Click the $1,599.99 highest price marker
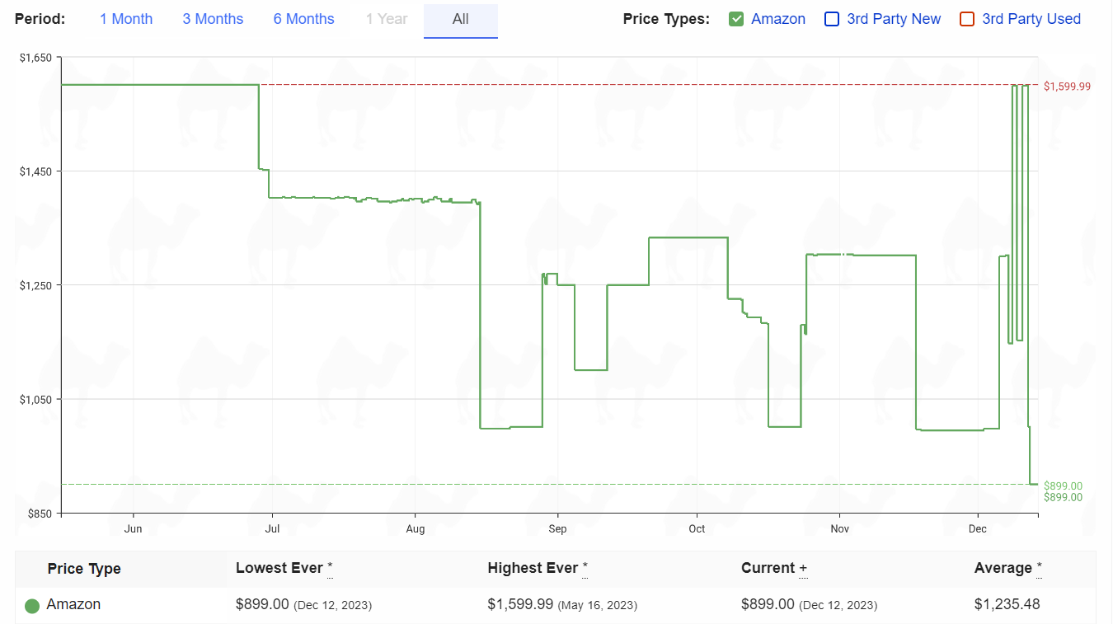Viewport: 1113px width, 624px height. point(1067,87)
